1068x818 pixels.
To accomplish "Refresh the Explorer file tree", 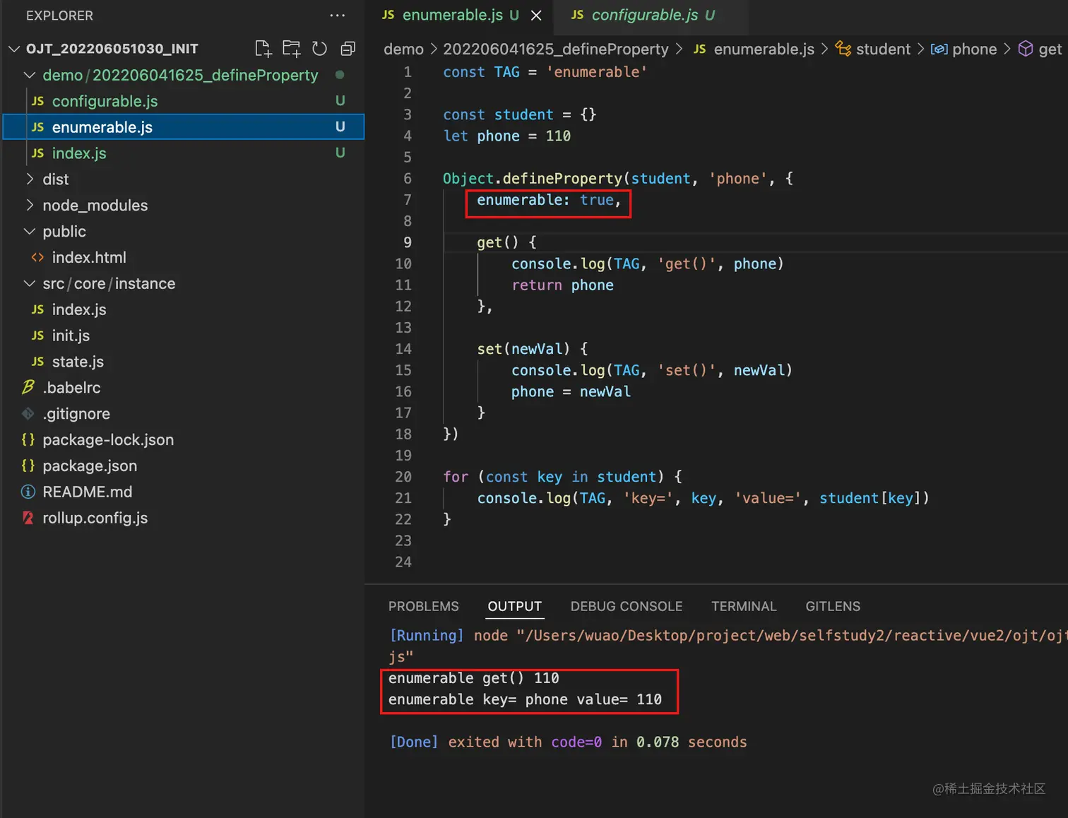I will coord(319,49).
